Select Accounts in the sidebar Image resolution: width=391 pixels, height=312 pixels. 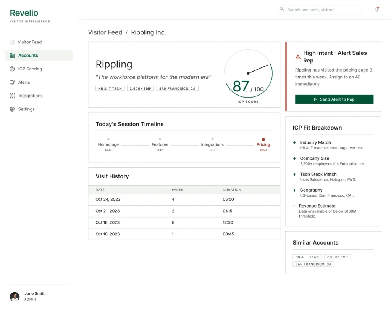tap(39, 56)
